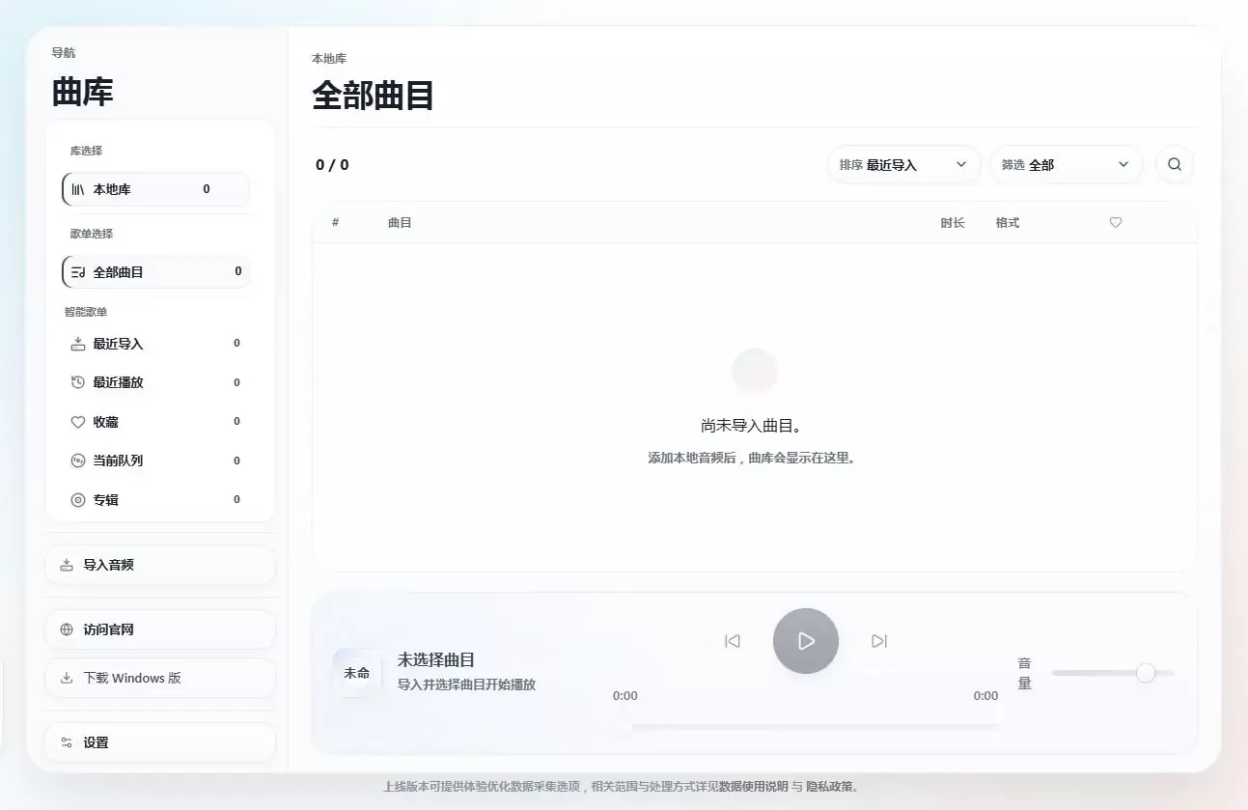The width and height of the screenshot is (1248, 810).
Task: Open 收藏 favorites playlist
Action: tap(155, 422)
